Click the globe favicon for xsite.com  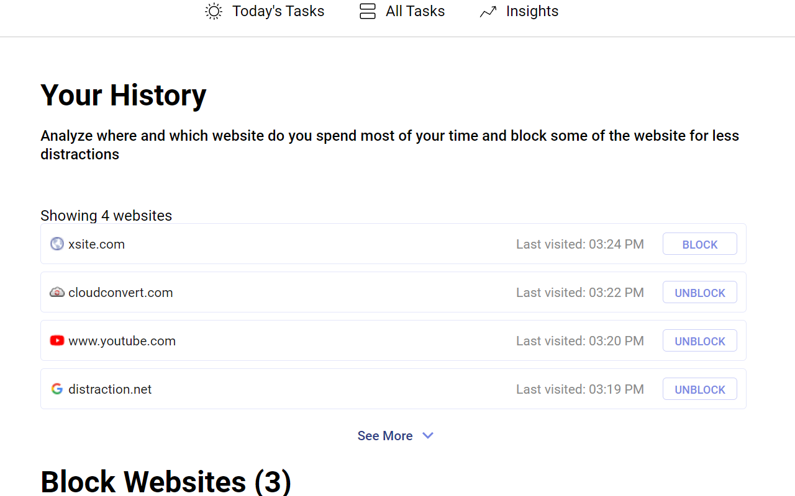[x=57, y=244]
